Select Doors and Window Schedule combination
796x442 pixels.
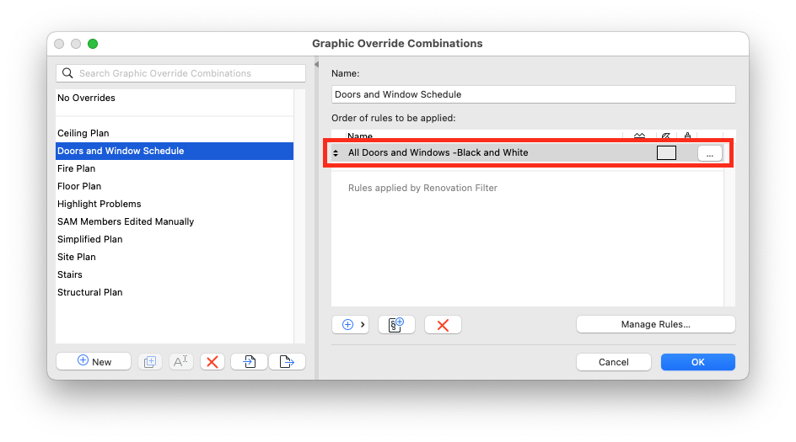click(175, 151)
